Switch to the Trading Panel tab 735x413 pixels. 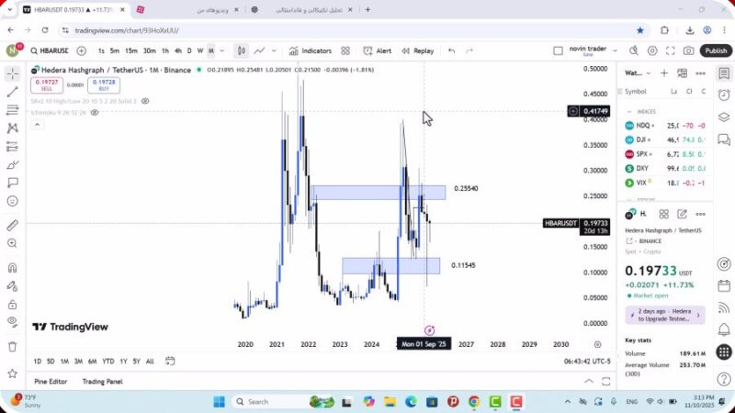102,381
